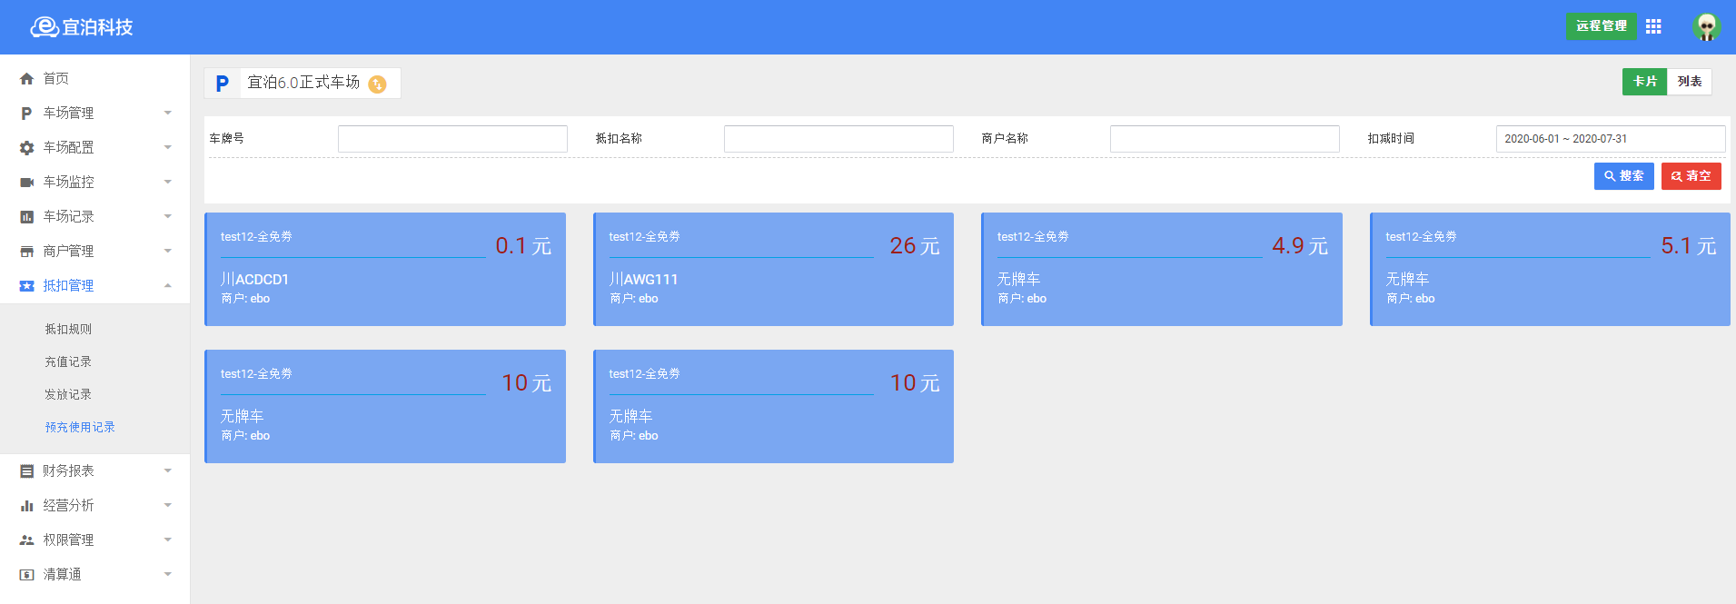The height and width of the screenshot is (604, 1736).
Task: Select the 川AWG111 coupon card
Action: tap(773, 269)
